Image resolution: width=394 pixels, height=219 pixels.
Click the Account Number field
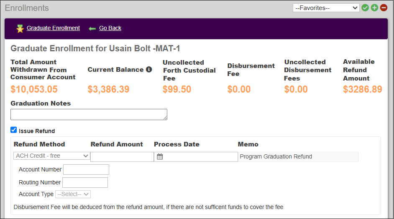pyautogui.click(x=86, y=170)
